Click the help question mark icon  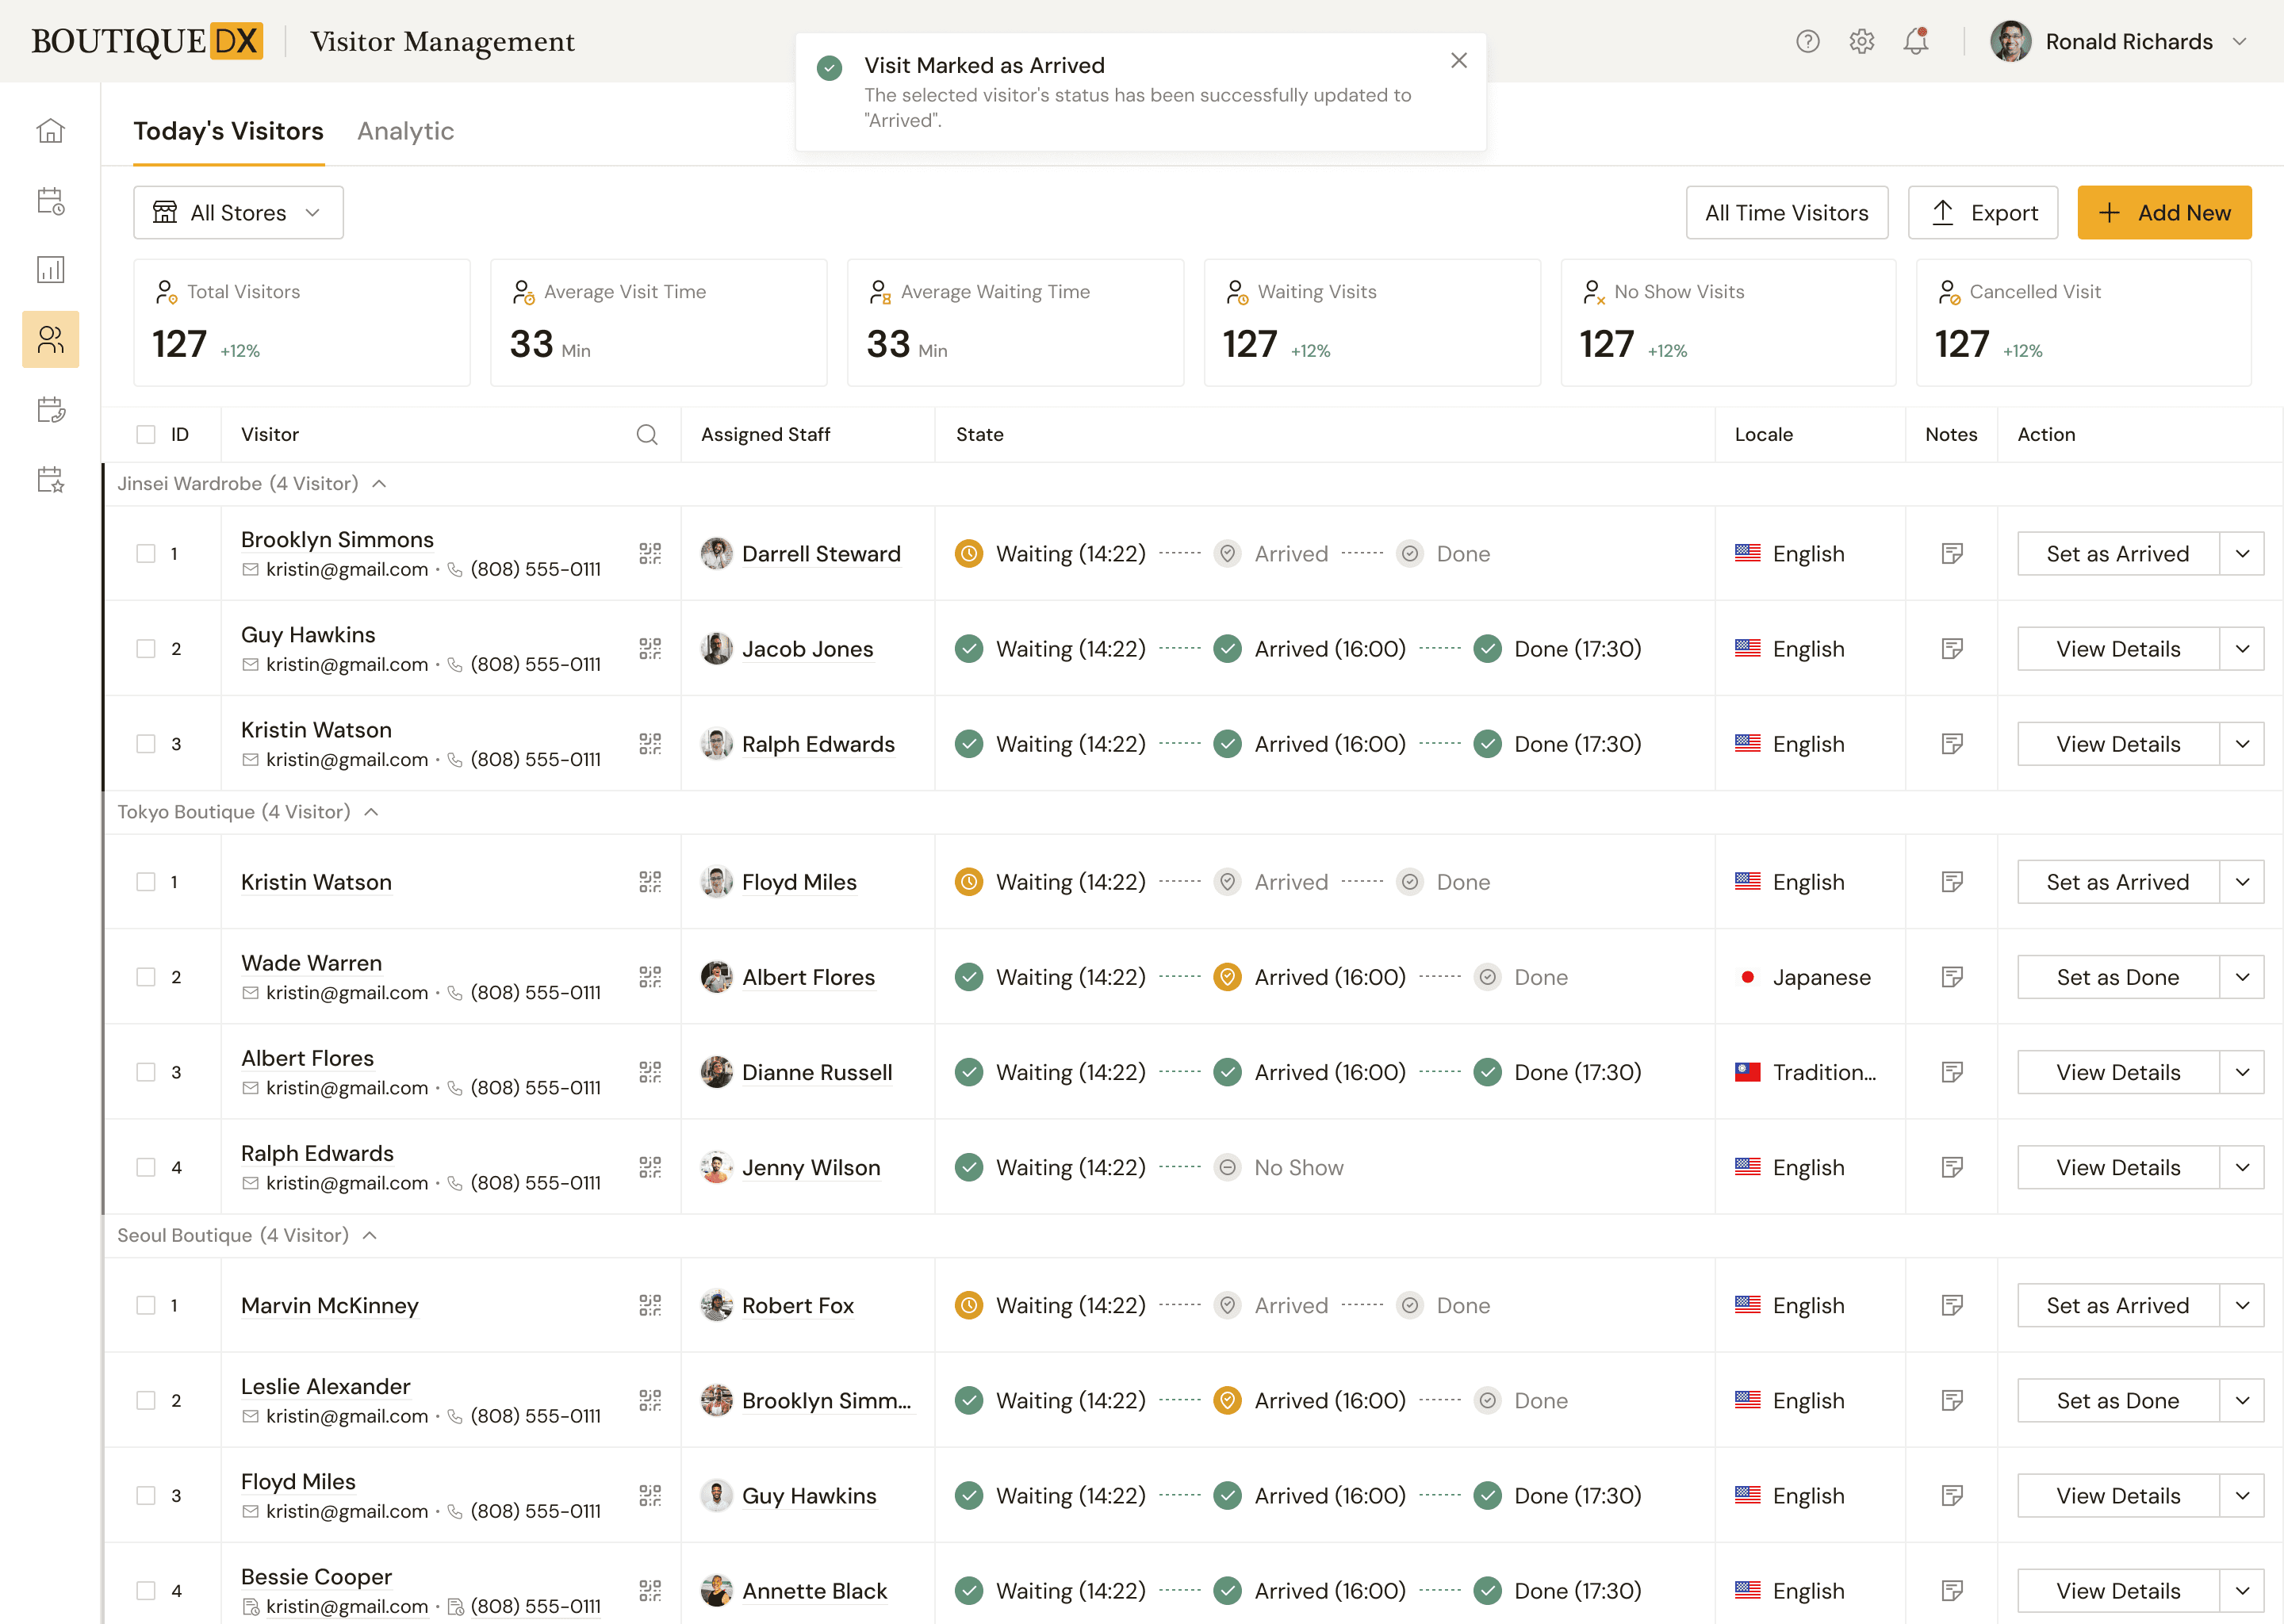pos(1807,42)
